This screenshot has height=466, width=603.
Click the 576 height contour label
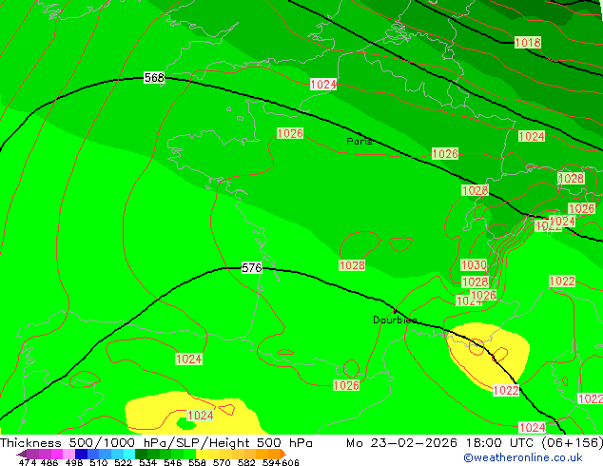pos(252,267)
